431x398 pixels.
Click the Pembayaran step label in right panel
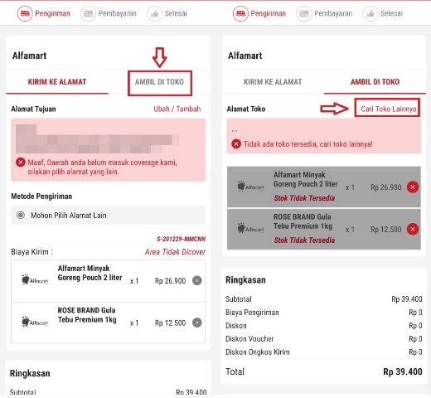333,13
